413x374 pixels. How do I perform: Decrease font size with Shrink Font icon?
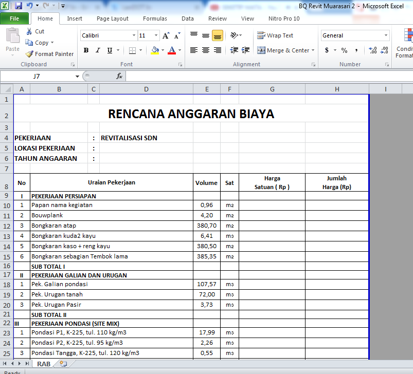tap(177, 35)
